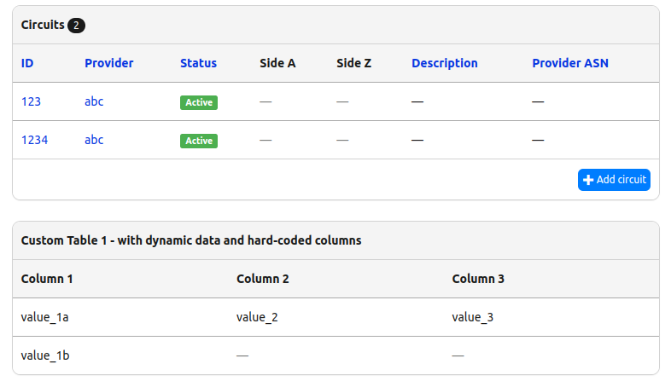Click the Add circuit button

coord(614,180)
